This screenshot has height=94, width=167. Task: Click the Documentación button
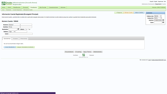(x=69, y=52)
